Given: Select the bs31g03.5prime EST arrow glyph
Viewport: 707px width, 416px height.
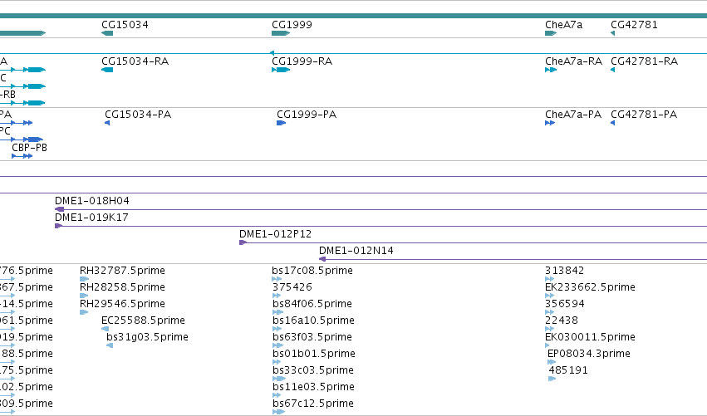Looking at the screenshot, I should (x=110, y=346).
